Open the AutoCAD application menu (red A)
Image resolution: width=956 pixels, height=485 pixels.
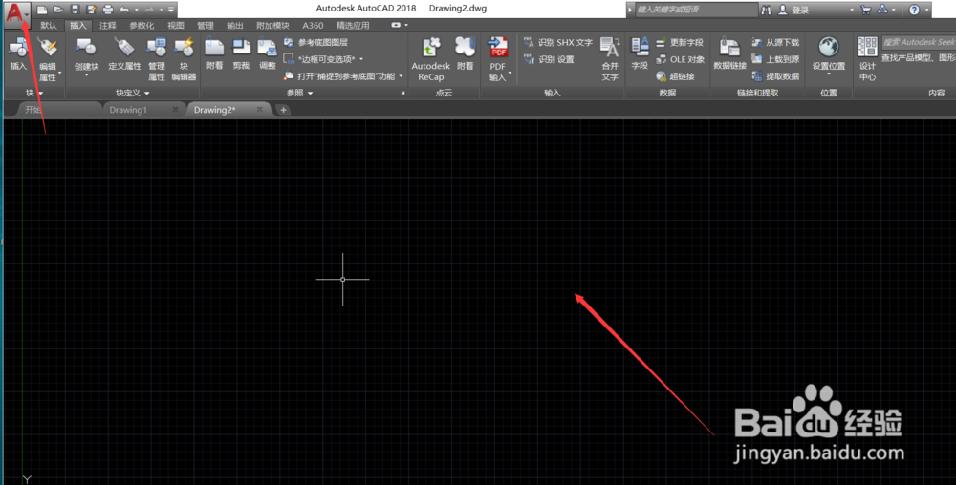(x=14, y=11)
